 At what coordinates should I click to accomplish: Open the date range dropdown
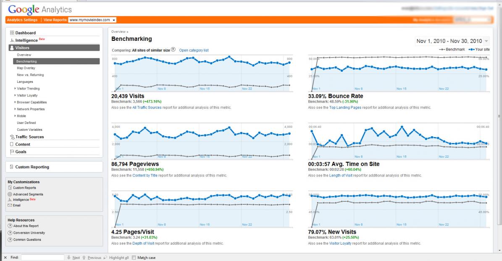(452, 41)
